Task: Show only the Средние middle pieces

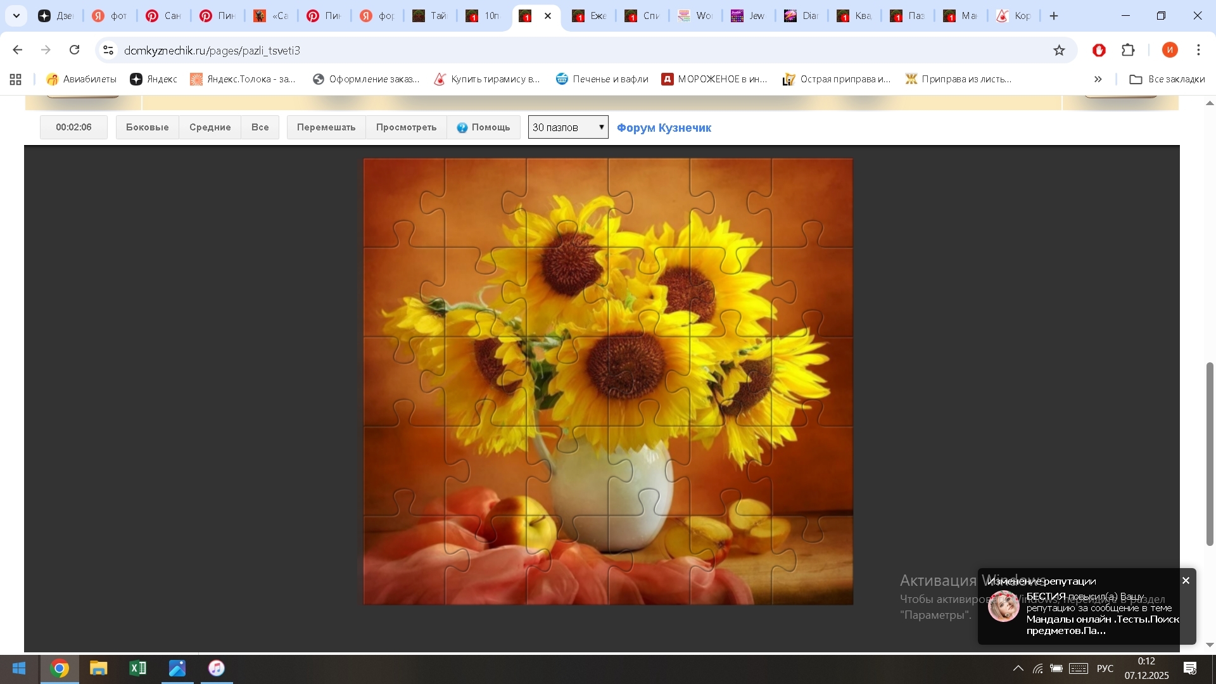Action: coord(210,127)
